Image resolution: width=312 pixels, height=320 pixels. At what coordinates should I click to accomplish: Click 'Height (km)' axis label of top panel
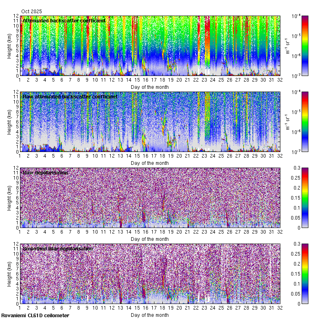point(10,46)
